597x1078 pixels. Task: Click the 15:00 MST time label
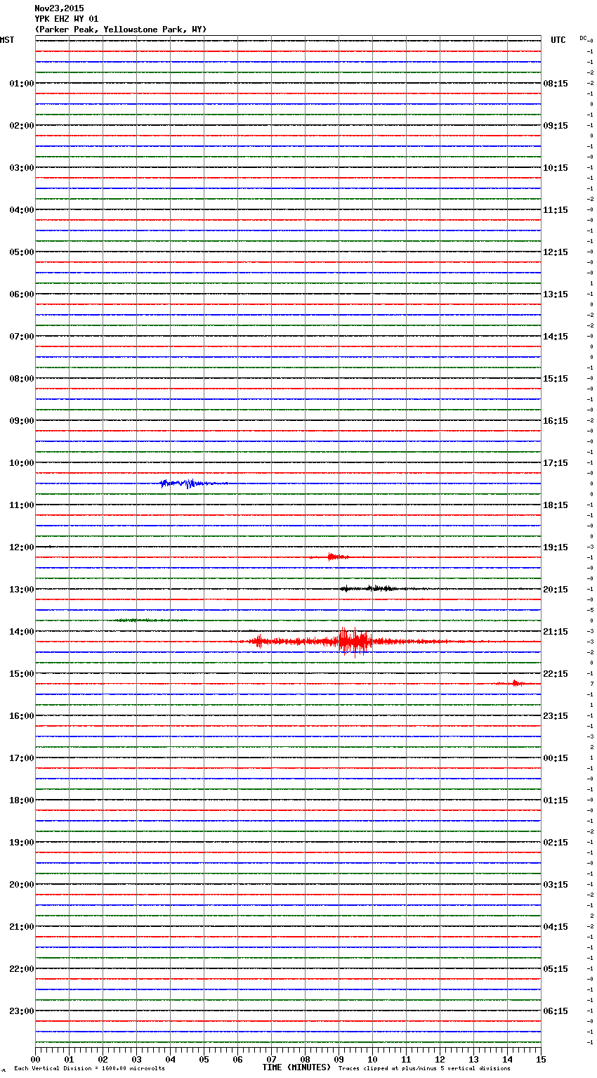coord(22,674)
